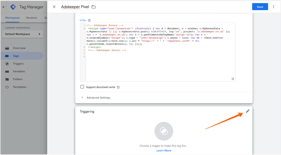The width and height of the screenshot is (281, 155).
Task: Open Templates in the sidebar
Action: click(19, 87)
